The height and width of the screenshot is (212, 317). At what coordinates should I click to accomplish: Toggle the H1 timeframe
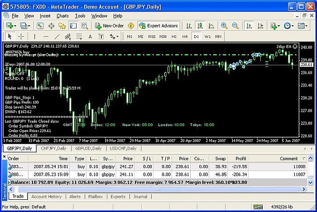[x=174, y=36]
